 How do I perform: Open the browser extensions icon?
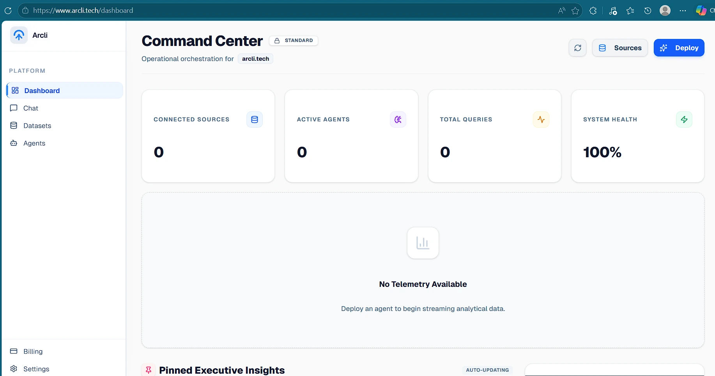pos(593,11)
